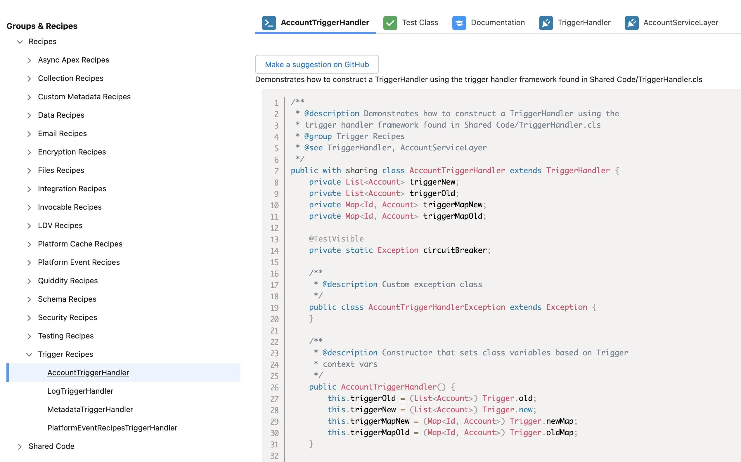Click the TriggerHandler tab icon
This screenshot has height=462, width=741.
pos(545,22)
